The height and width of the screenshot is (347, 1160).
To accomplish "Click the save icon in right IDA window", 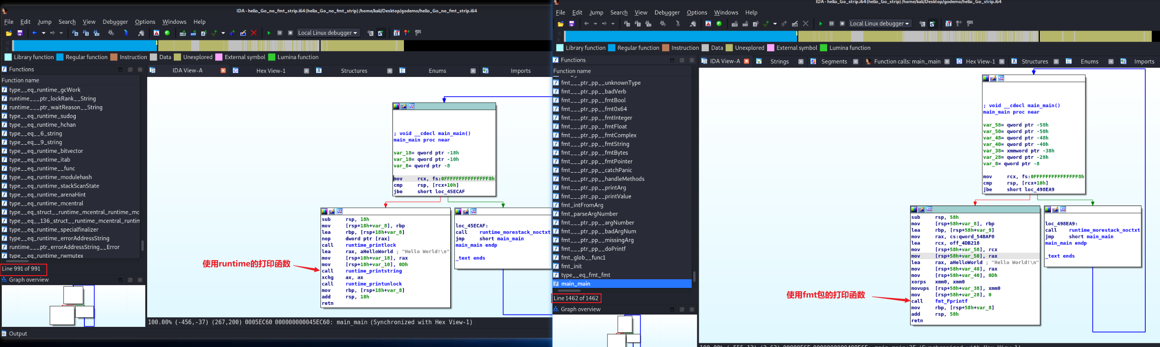I will tap(572, 24).
